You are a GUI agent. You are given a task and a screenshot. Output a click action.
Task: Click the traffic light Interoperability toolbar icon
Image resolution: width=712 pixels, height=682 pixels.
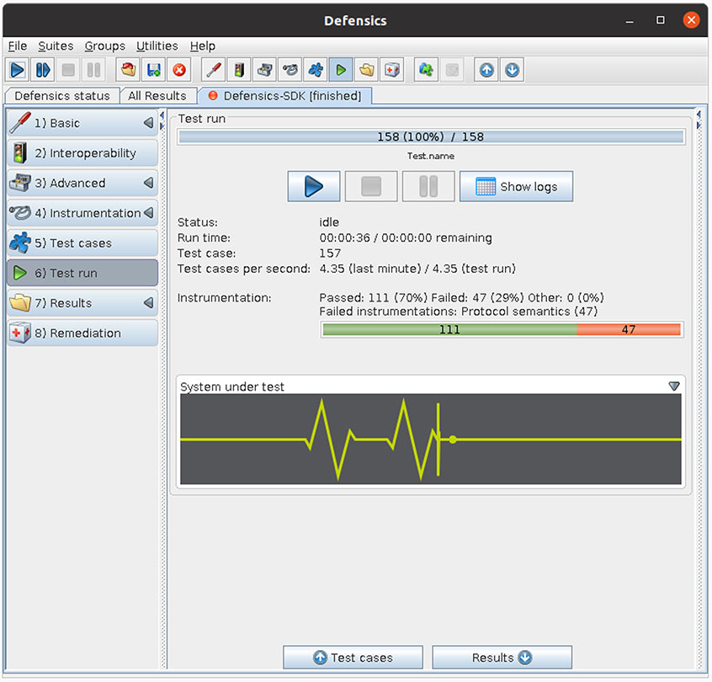240,70
